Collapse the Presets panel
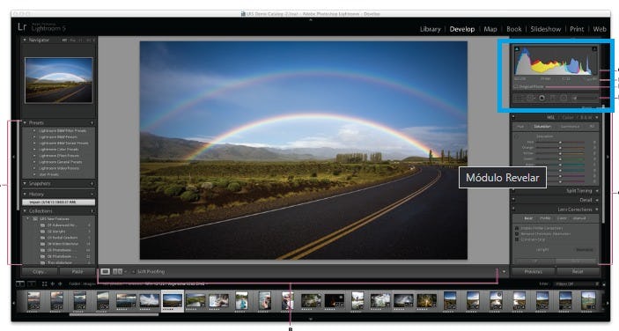The image size is (619, 331). pyautogui.click(x=25, y=122)
